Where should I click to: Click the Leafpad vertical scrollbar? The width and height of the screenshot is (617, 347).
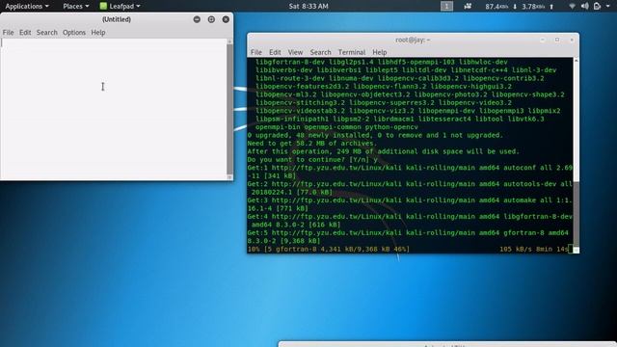click(x=229, y=109)
